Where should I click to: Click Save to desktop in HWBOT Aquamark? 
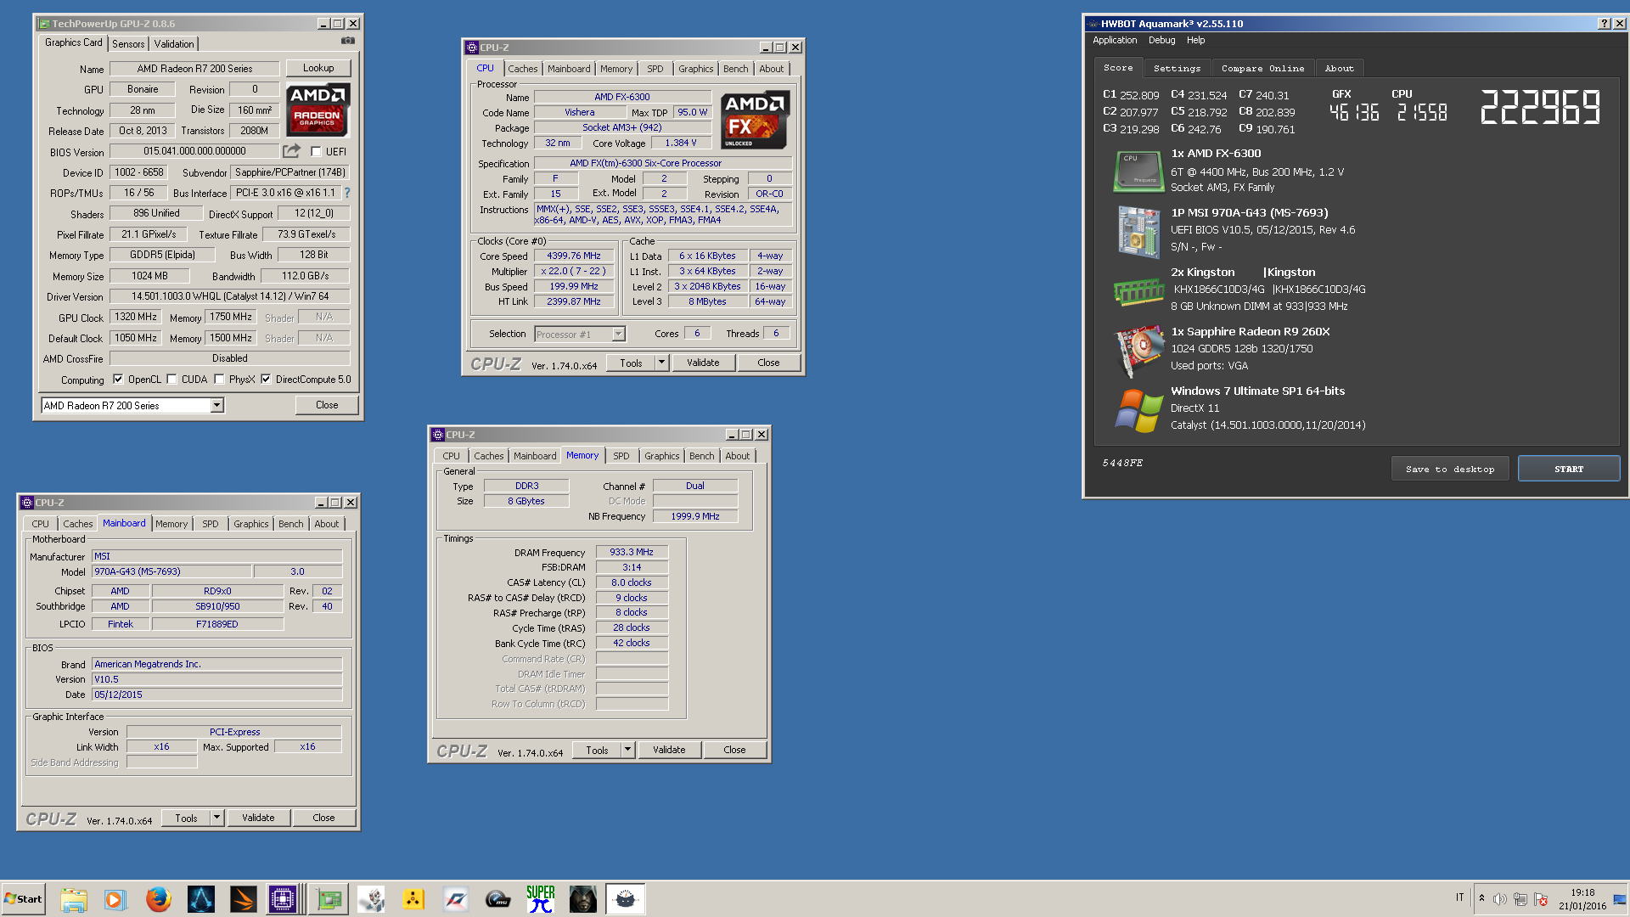tap(1450, 469)
